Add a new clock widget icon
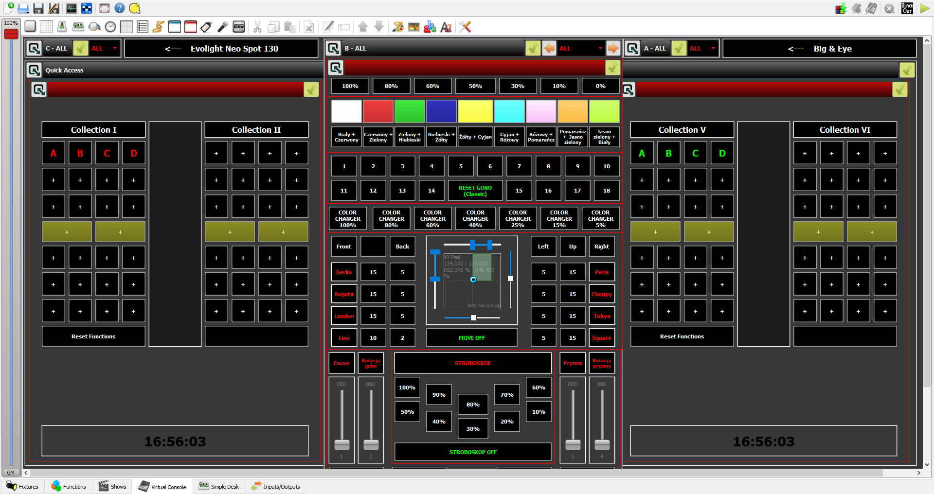Viewport: 934px width, 494px height. coord(110,27)
